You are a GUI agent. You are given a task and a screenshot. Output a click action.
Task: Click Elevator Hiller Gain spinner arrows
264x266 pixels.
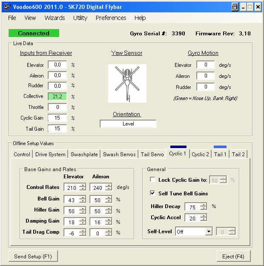pos(83,211)
